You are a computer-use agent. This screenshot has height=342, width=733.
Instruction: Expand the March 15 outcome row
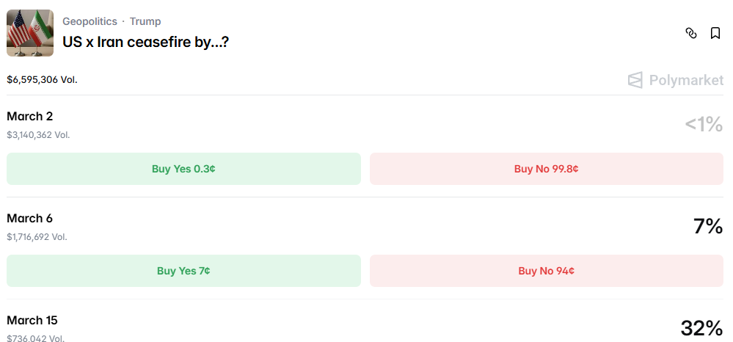[x=32, y=320]
